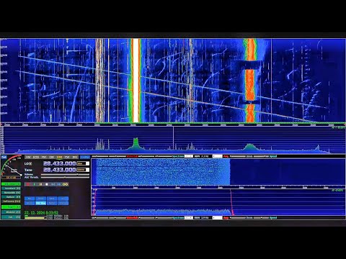
Task: Select the AM demodulation mode
Action: (x=28, y=157)
